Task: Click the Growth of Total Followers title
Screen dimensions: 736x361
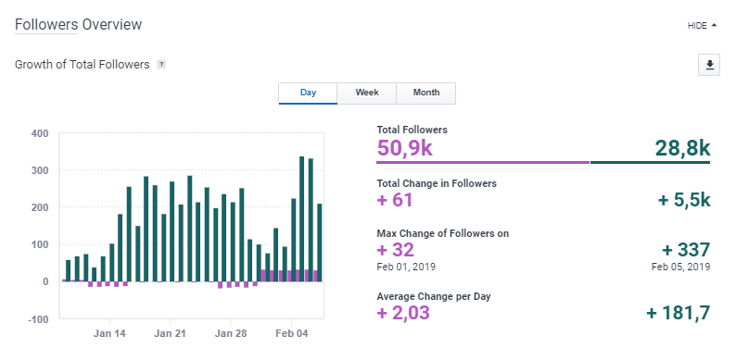Action: 82,65
